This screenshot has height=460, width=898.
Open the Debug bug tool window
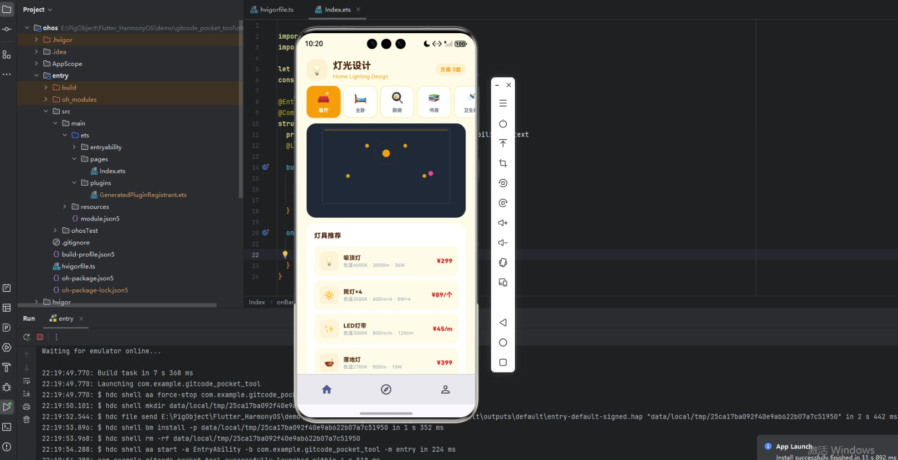(x=7, y=387)
